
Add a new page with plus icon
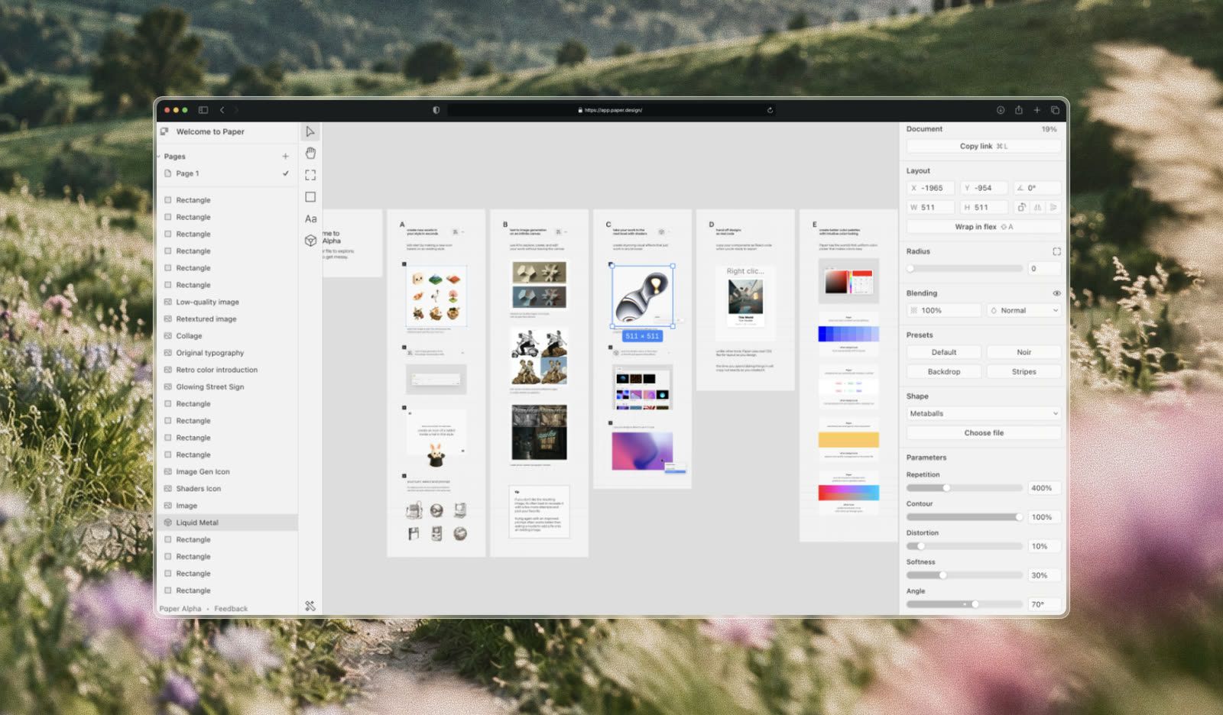[x=286, y=157]
